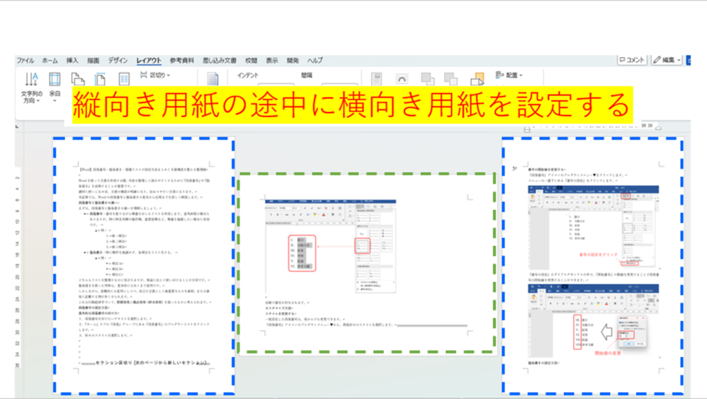The height and width of the screenshot is (399, 707).
Task: Click the Comment (コメント) button
Action: [631, 61]
